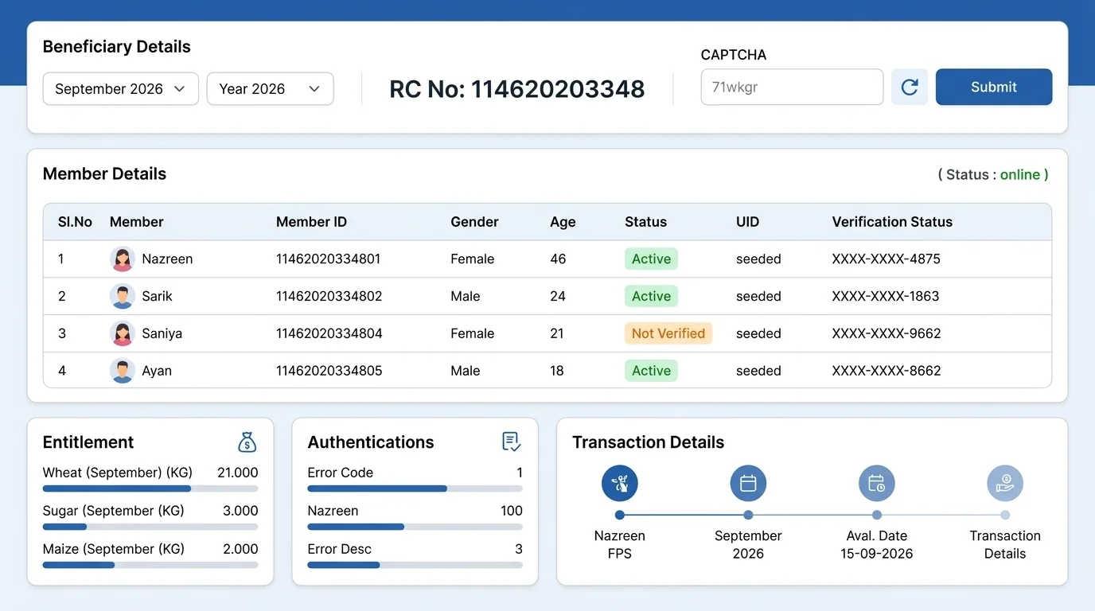Click the Member ID column header

(311, 222)
